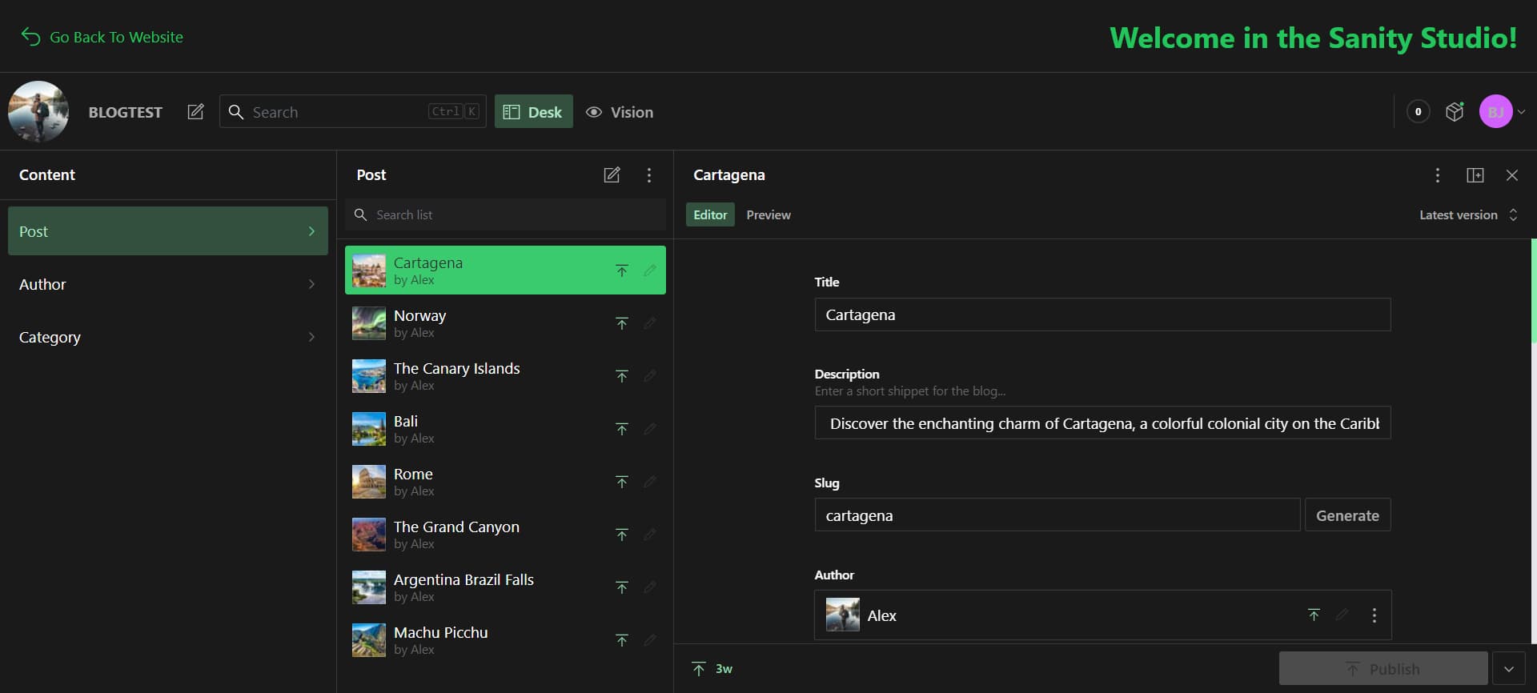1537x693 pixels.
Task: Expand the Author chevron arrow
Action: (x=311, y=284)
